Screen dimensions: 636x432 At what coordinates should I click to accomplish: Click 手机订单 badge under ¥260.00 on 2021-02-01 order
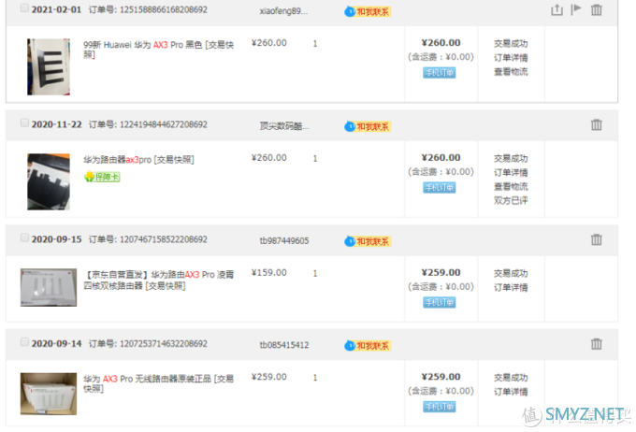(x=440, y=73)
